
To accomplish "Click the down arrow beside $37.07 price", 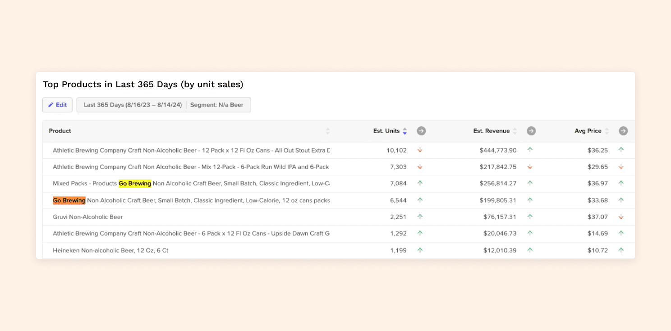I will click(621, 217).
